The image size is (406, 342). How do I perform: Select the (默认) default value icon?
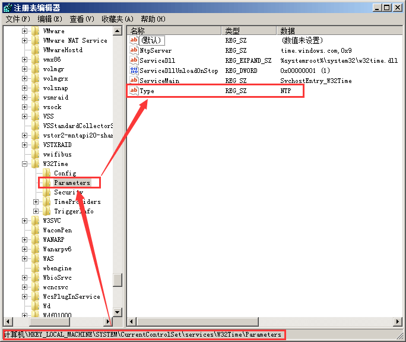click(x=134, y=40)
